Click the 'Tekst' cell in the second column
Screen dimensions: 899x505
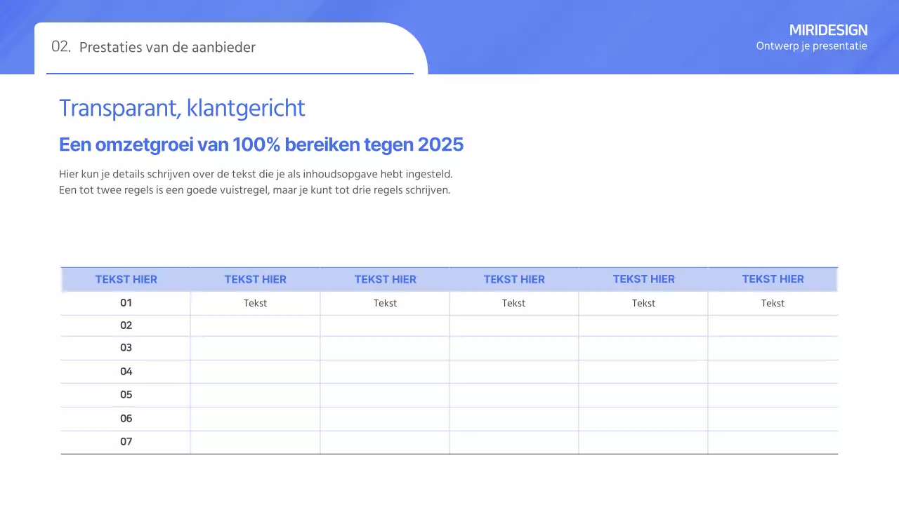(x=255, y=303)
